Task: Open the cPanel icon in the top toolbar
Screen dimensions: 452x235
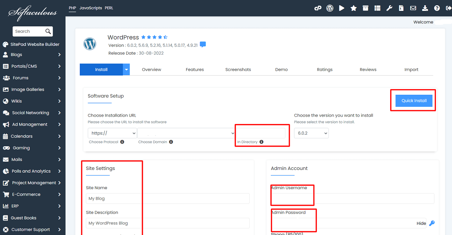Action: tap(318, 8)
